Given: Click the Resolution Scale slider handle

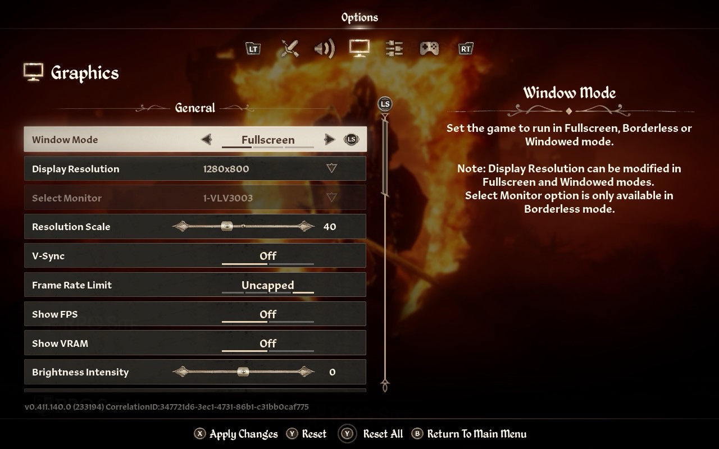Looking at the screenshot, I should click(226, 227).
